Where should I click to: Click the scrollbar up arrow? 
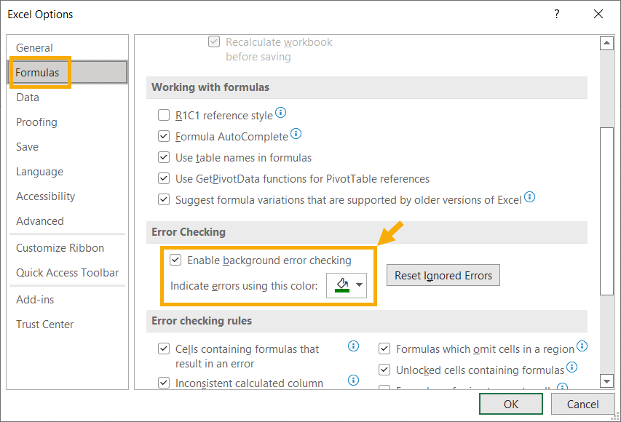click(x=606, y=43)
